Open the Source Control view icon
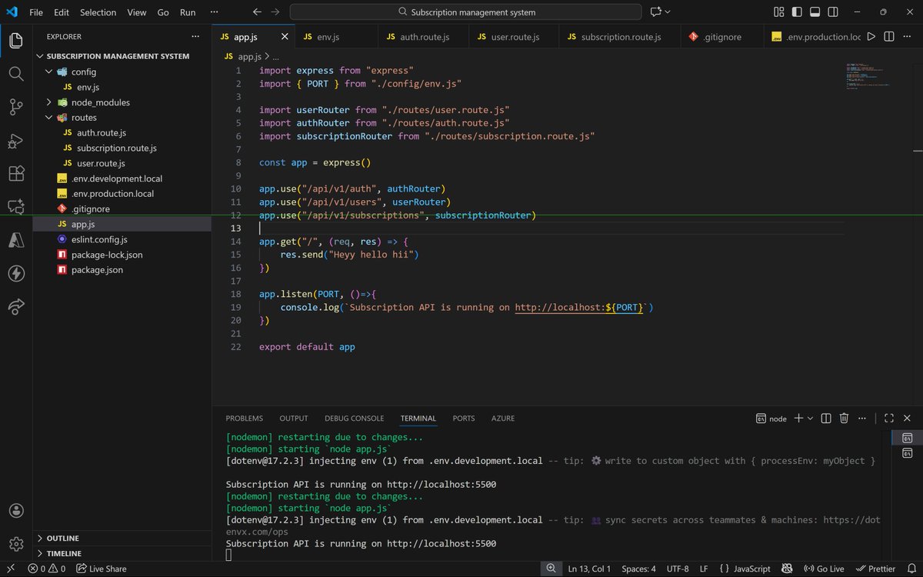This screenshot has height=577, width=923. tap(16, 107)
